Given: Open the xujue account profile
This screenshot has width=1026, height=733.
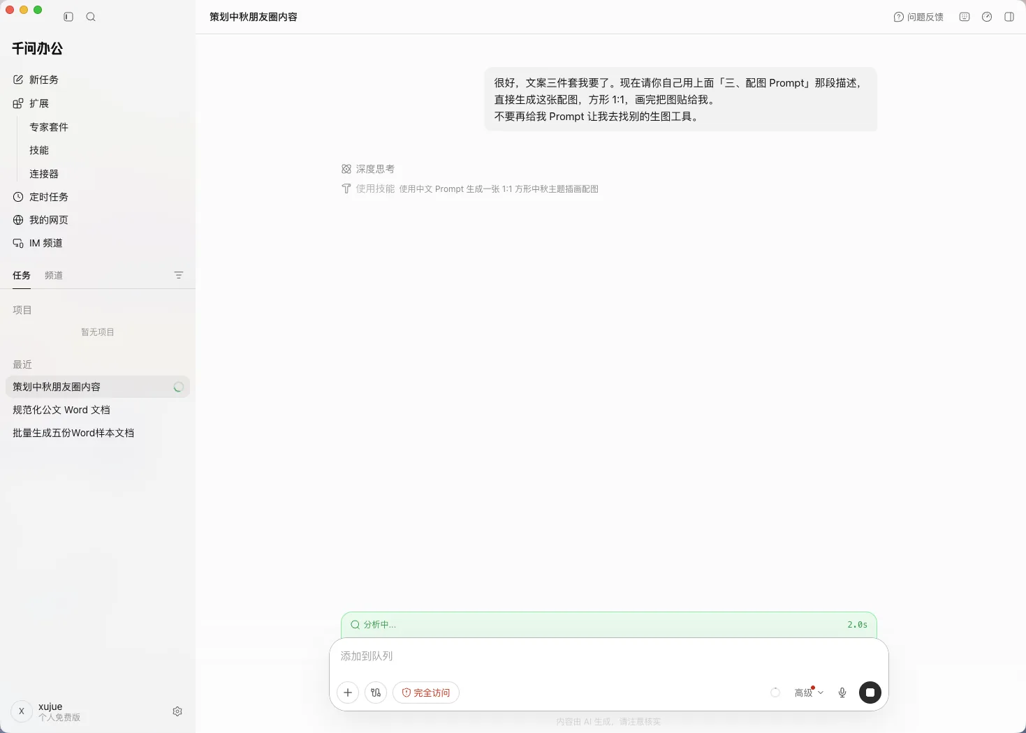Looking at the screenshot, I should [x=47, y=711].
